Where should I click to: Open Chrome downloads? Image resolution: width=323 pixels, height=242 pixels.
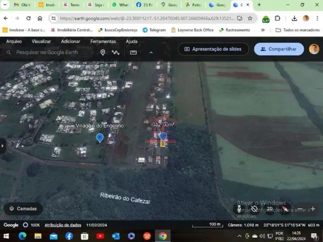(x=294, y=18)
